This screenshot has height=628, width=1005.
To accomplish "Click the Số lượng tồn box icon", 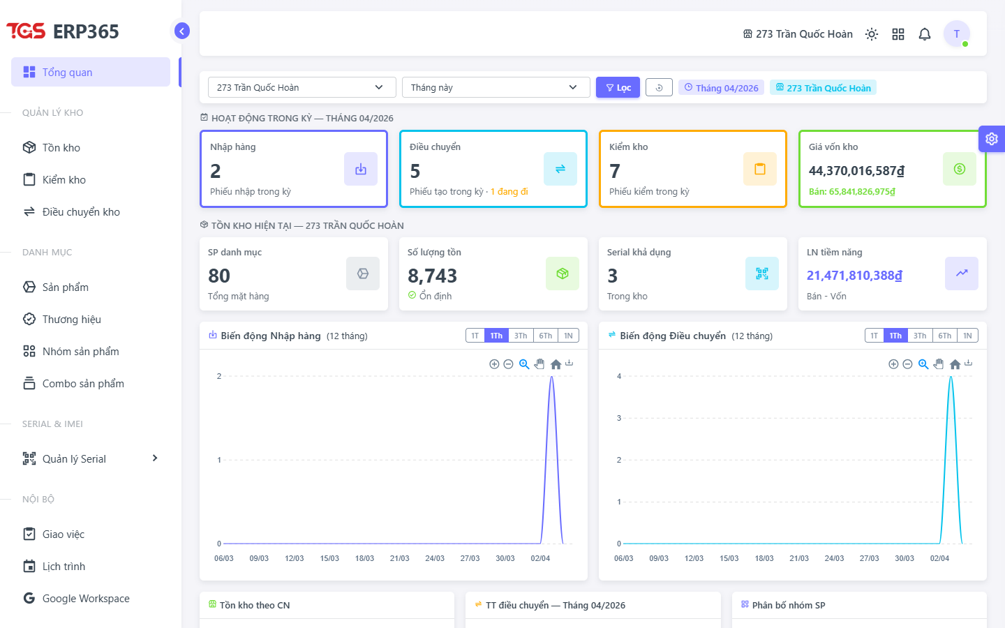I will tap(563, 274).
